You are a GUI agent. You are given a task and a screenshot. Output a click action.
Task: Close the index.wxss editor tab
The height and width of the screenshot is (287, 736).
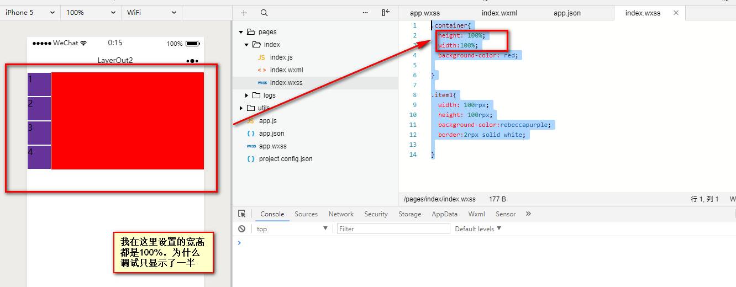tap(676, 13)
